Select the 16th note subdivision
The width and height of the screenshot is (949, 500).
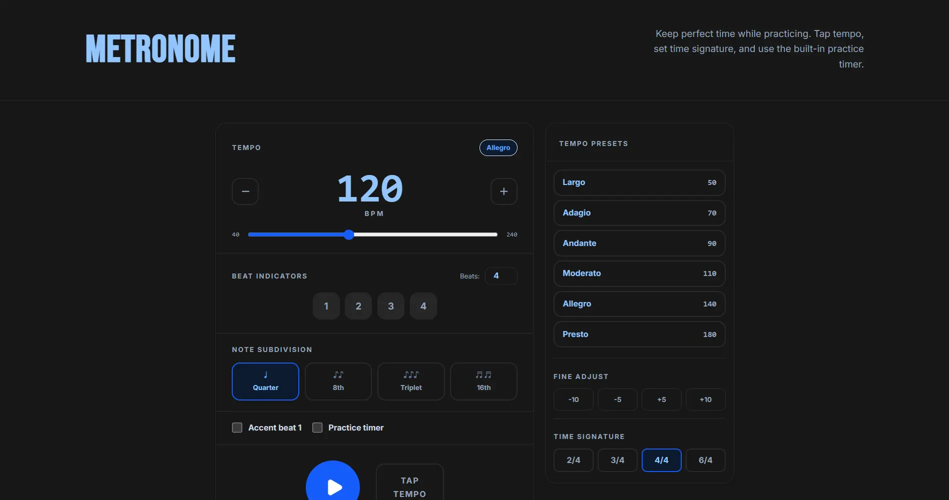pyautogui.click(x=484, y=381)
